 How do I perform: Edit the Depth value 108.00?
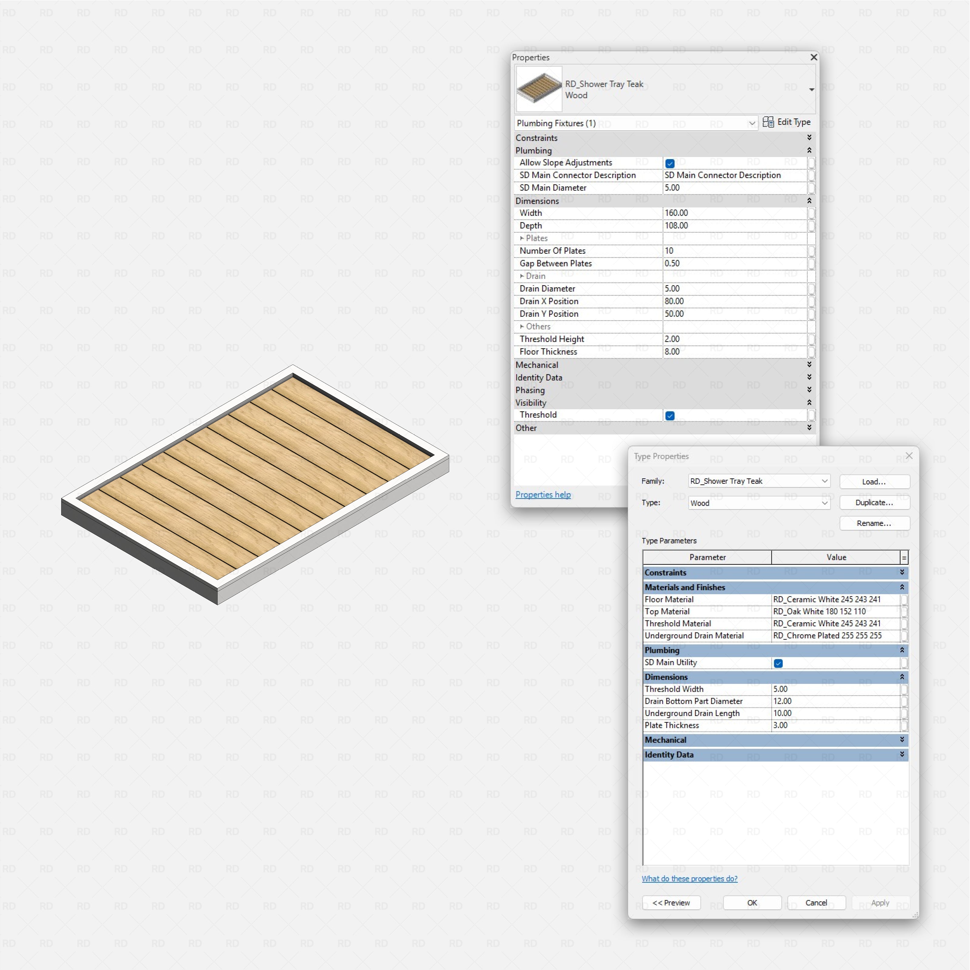tap(735, 226)
